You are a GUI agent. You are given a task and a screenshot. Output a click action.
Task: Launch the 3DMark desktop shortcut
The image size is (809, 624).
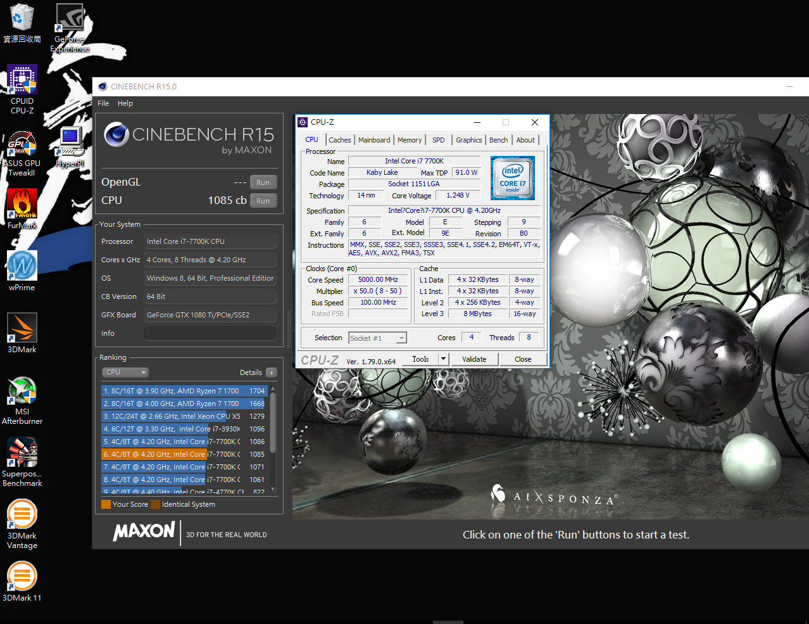(x=22, y=333)
